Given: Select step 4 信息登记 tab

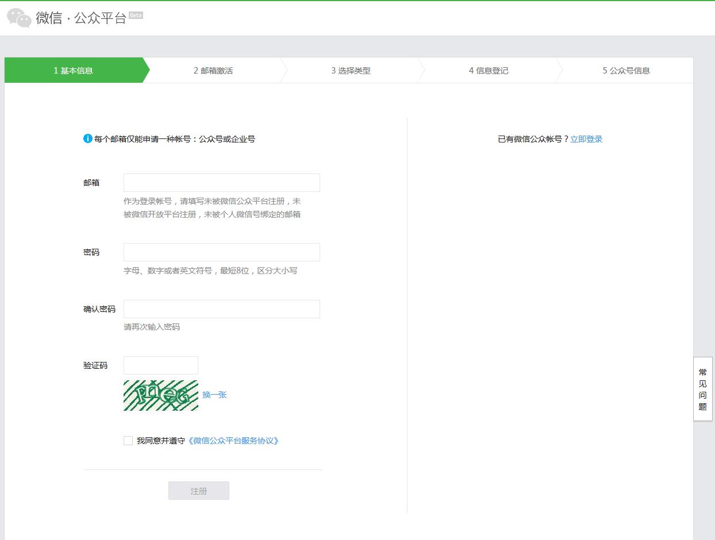Looking at the screenshot, I should pyautogui.click(x=489, y=71).
